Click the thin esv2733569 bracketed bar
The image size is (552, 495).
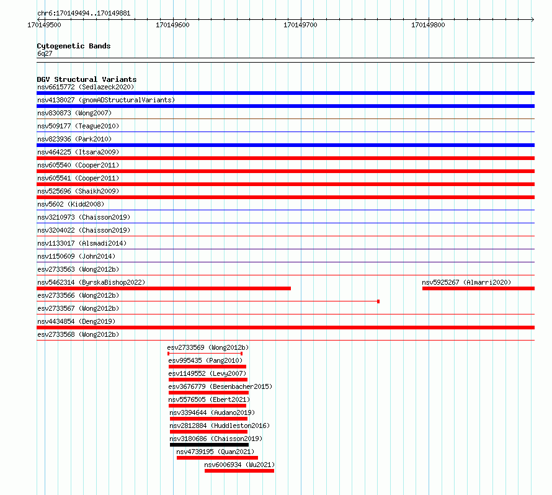point(205,354)
